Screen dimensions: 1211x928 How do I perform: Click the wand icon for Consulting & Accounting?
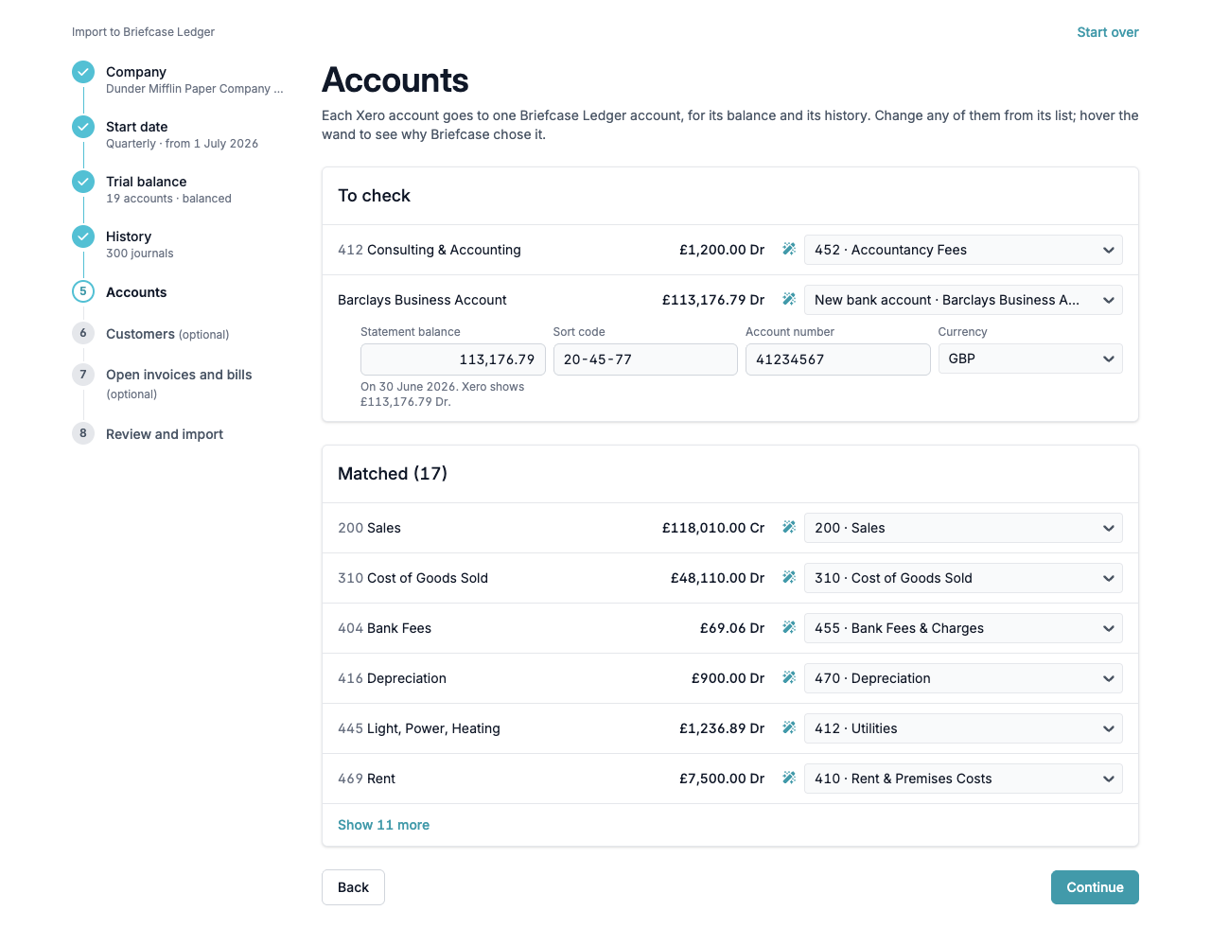click(789, 250)
